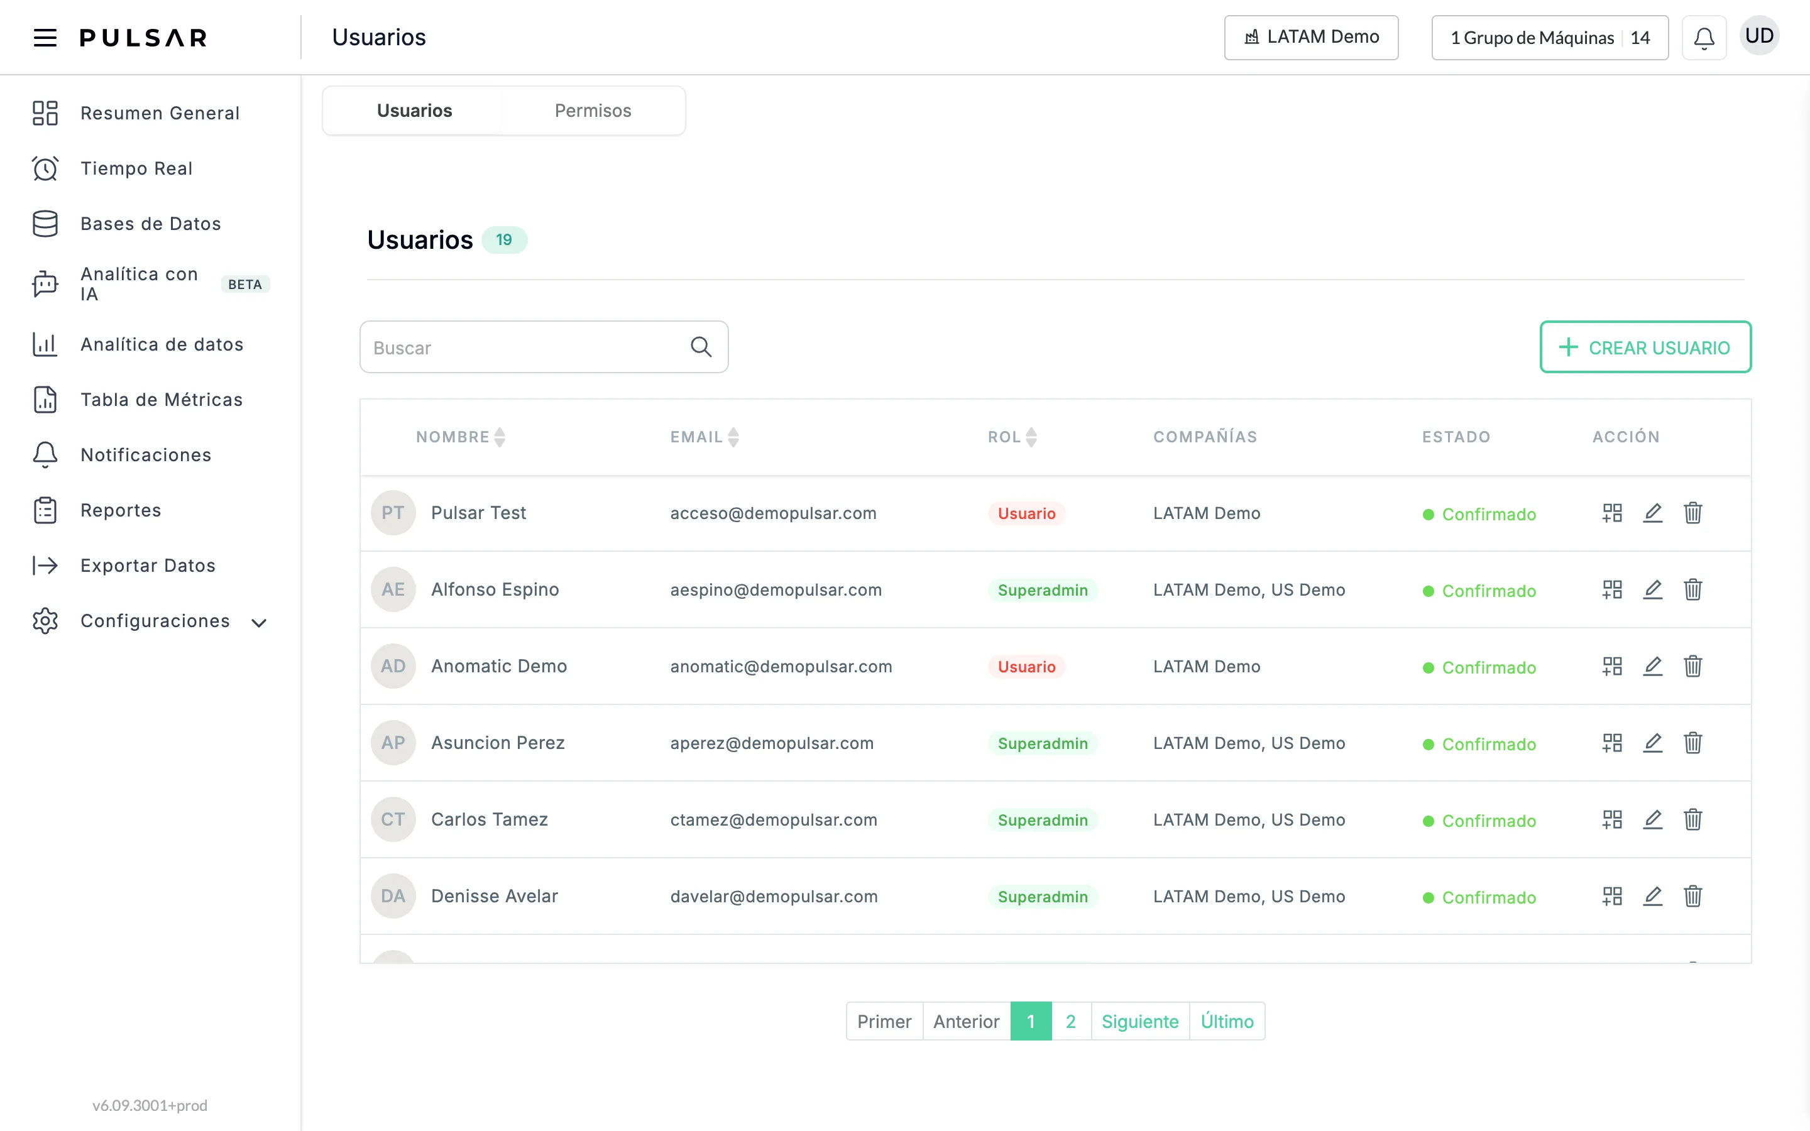Open Bases de Datos in sidebar
Screen dimensions: 1810x1131
click(150, 224)
